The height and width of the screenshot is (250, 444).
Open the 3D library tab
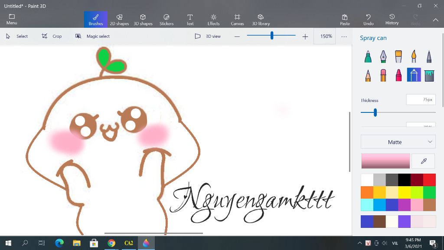[261, 20]
